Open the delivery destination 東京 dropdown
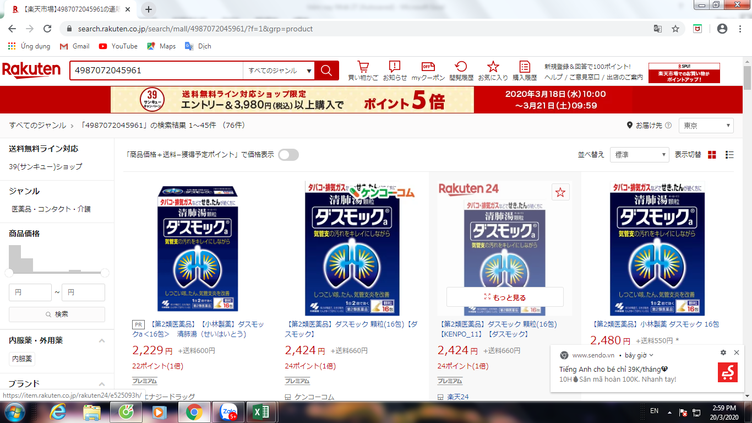752x423 pixels. (x=706, y=126)
